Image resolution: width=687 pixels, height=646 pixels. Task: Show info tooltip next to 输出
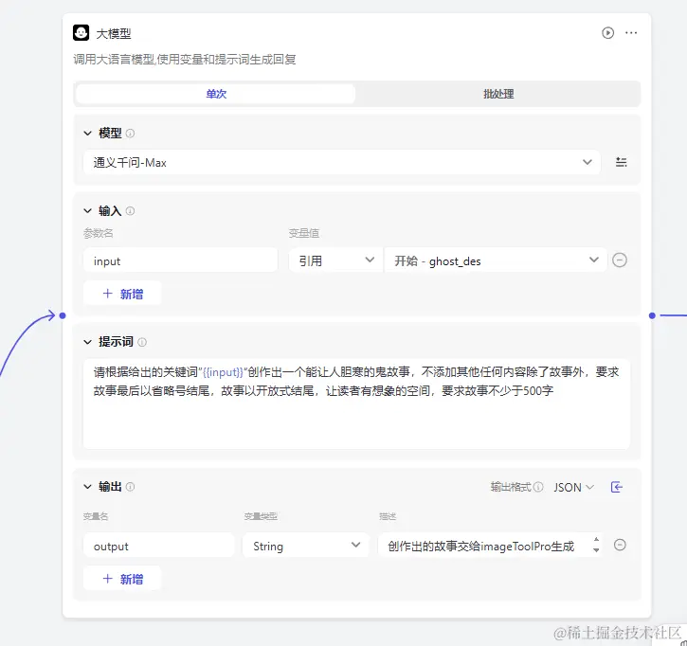(x=130, y=487)
